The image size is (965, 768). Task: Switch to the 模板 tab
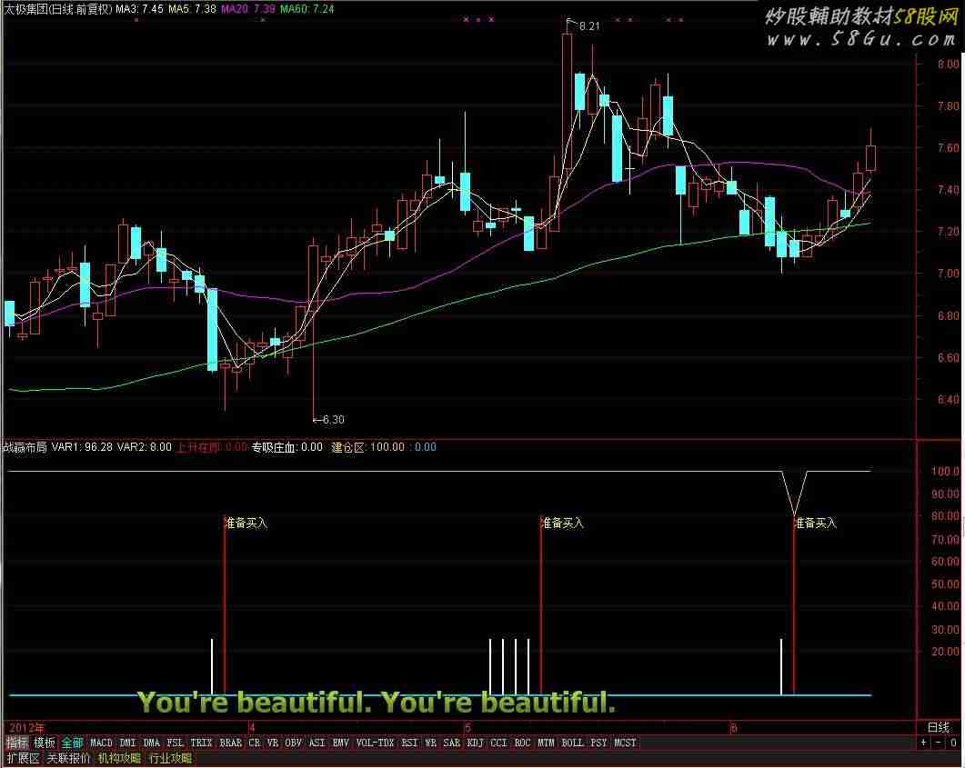pos(45,743)
